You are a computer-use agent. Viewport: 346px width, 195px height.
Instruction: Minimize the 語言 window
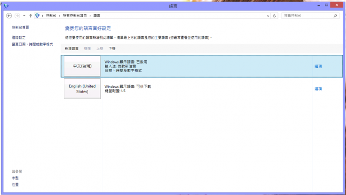318,5
